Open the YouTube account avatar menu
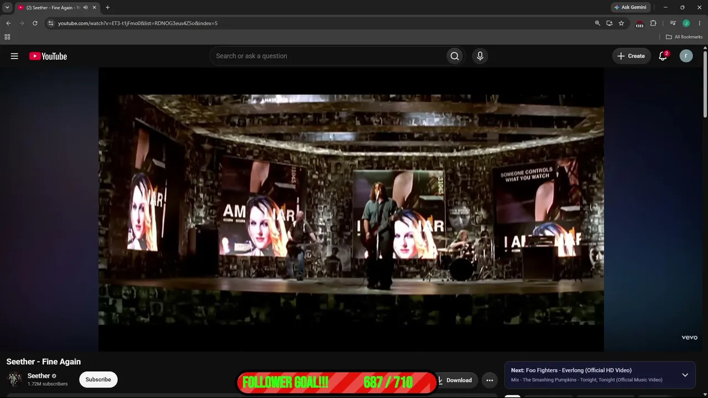This screenshot has width=708, height=398. 686,56
